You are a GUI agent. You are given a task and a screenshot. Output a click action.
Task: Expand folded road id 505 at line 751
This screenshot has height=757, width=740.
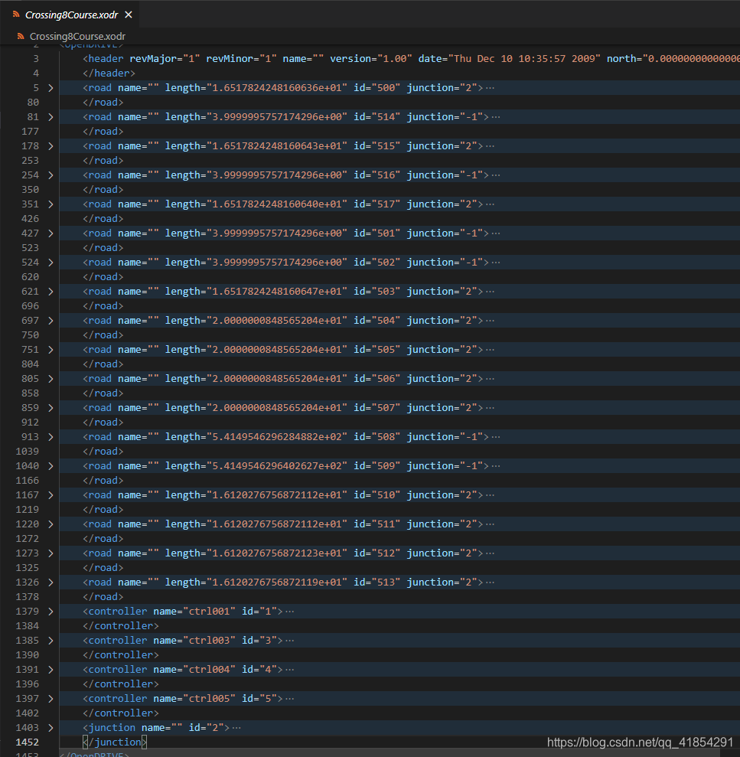click(x=51, y=350)
